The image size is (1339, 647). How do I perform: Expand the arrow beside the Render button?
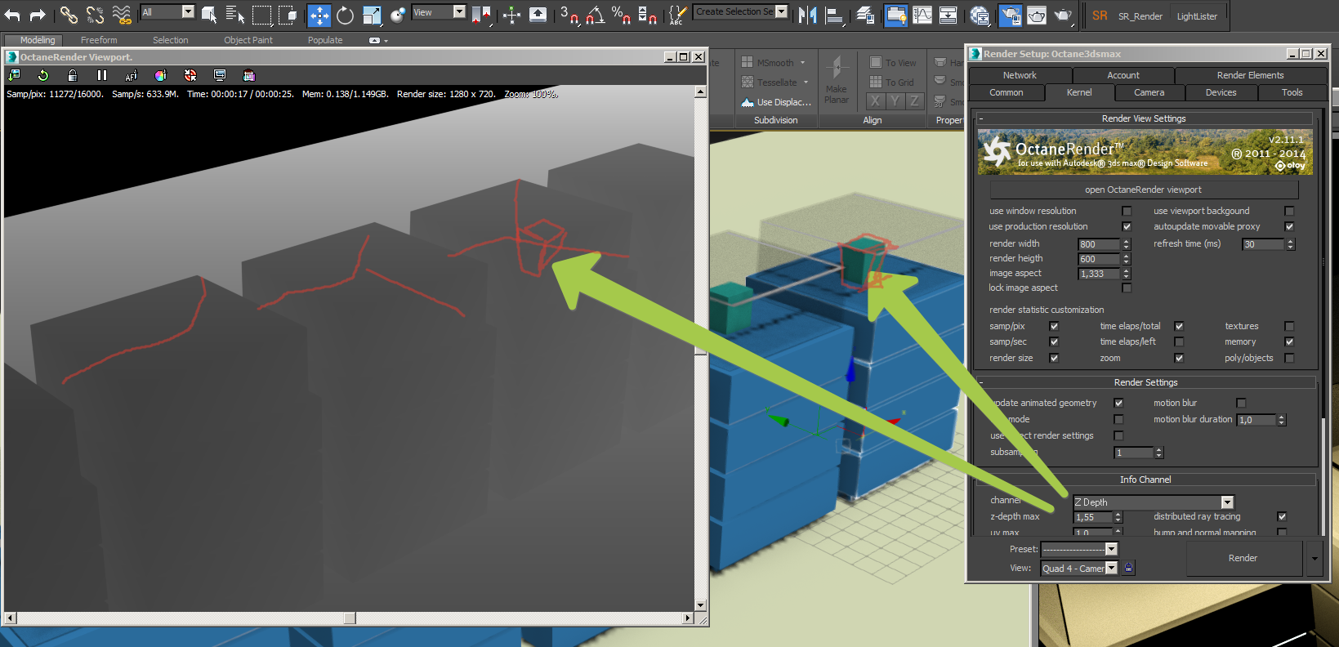click(x=1314, y=559)
